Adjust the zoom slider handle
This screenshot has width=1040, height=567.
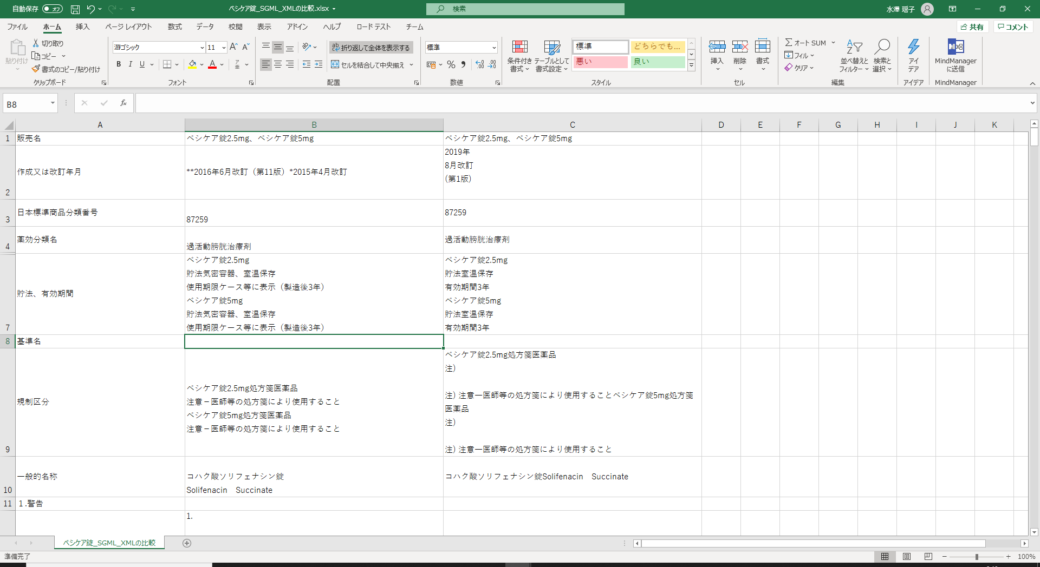[x=977, y=557]
